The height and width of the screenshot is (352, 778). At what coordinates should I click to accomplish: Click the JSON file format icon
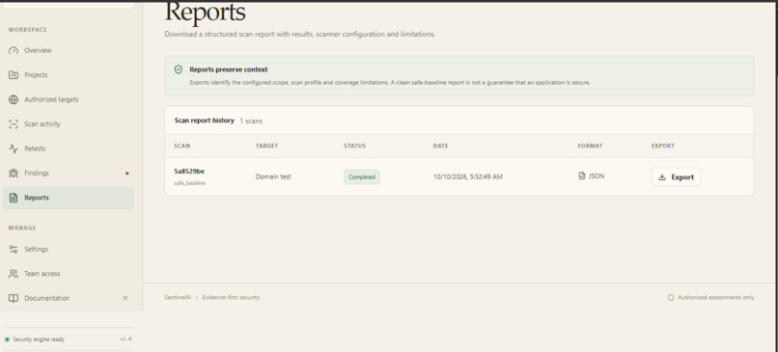(582, 176)
